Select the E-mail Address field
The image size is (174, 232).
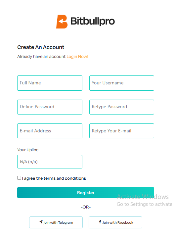50,131
